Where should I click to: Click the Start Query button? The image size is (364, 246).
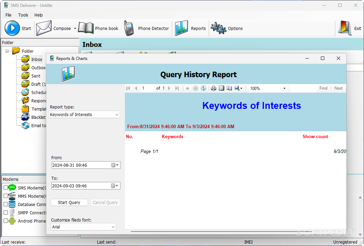pos(69,202)
